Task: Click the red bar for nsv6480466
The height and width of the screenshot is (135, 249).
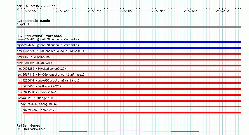Action: tap(129, 89)
